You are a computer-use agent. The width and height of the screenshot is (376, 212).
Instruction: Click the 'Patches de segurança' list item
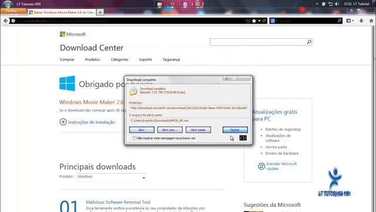(283, 130)
